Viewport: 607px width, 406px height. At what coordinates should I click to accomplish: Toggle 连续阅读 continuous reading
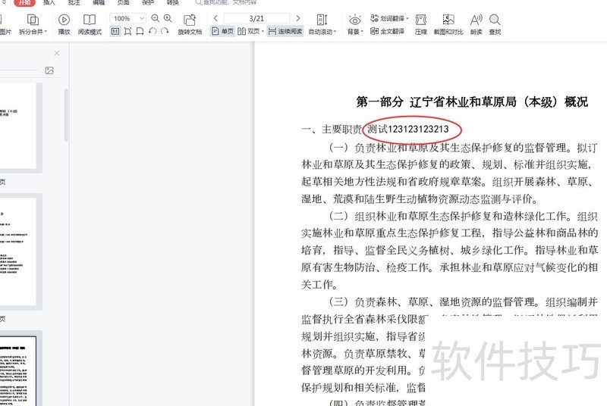click(285, 31)
